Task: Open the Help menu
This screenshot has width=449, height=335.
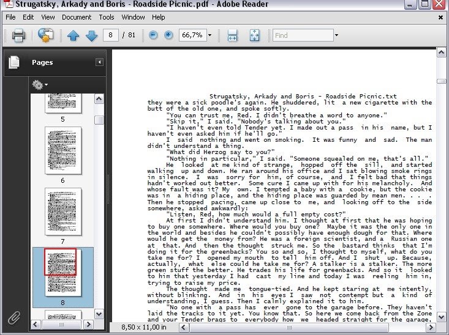Action: pos(159,17)
